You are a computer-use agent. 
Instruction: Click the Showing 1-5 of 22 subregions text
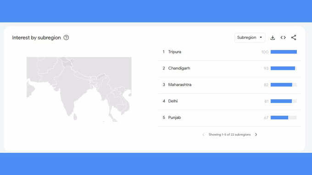tap(229, 135)
